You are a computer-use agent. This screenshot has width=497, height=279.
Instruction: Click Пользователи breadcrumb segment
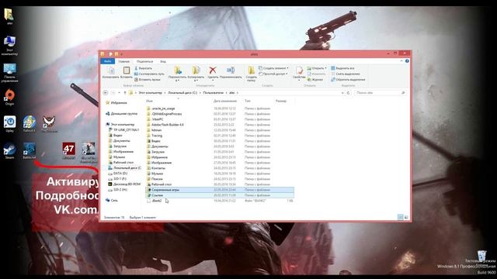pyautogui.click(x=214, y=93)
